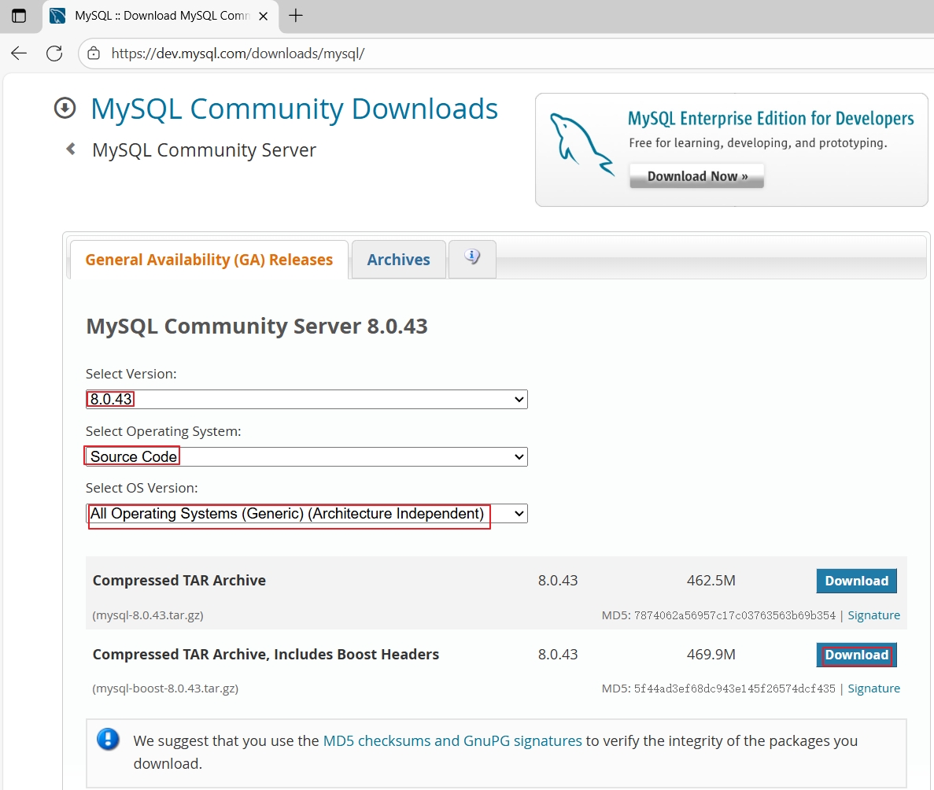Click the 469.9M file size text
The image size is (934, 790).
click(x=711, y=655)
